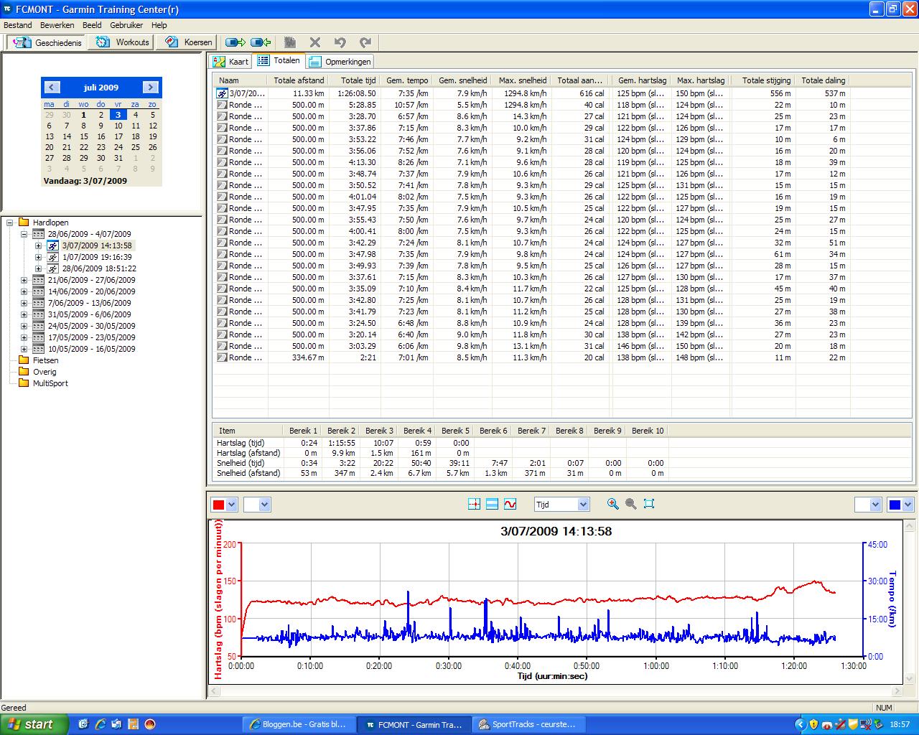Image resolution: width=919 pixels, height=735 pixels.
Task: Expand the 7/06/2009 - 13/06/2009 week
Action: 24,303
